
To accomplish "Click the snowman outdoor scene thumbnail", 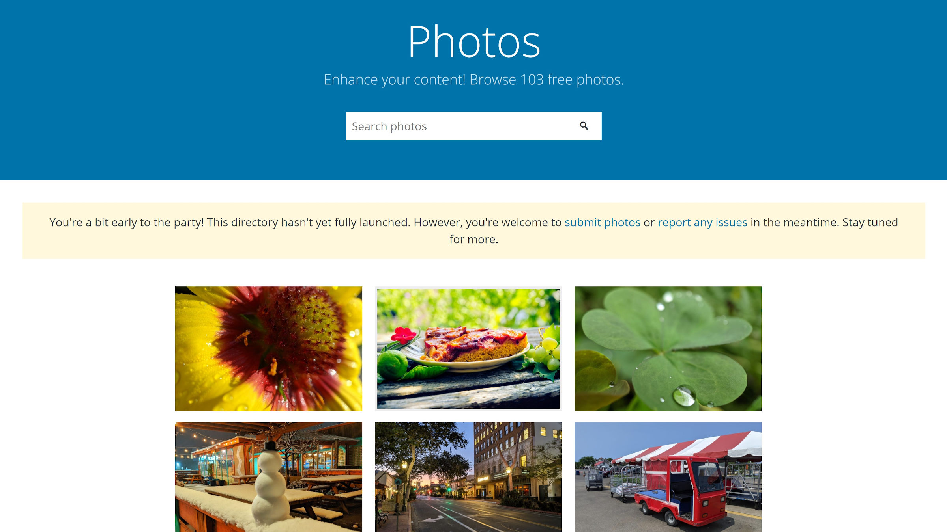I will (269, 478).
